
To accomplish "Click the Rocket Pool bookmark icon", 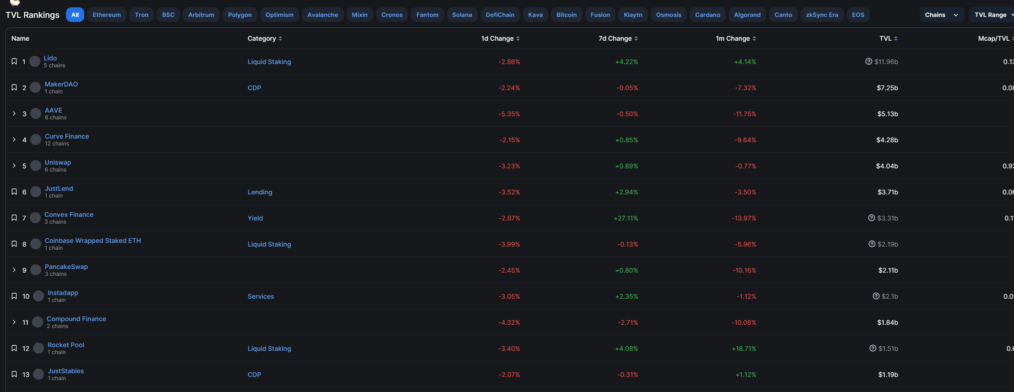I will 14,348.
